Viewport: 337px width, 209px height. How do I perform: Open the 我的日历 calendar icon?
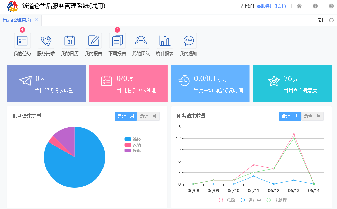[70, 41]
